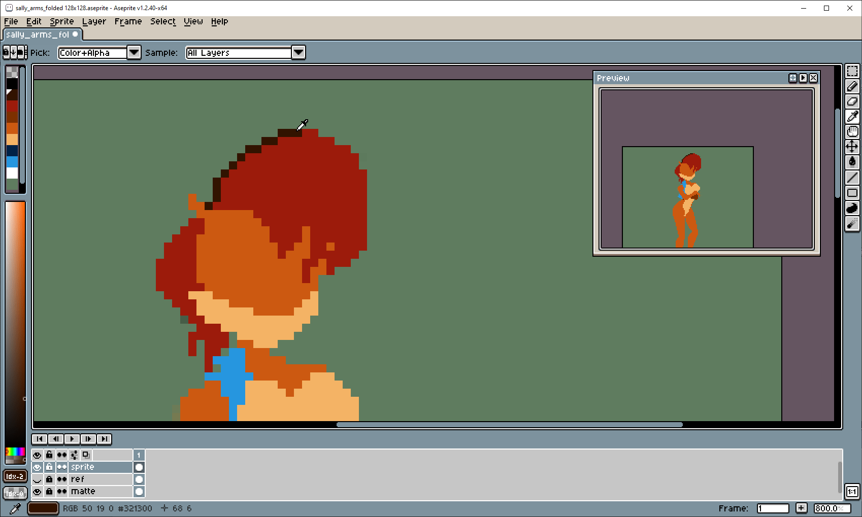Select the Pencil tool
Screen dimensions: 862x517
pyautogui.click(x=852, y=86)
